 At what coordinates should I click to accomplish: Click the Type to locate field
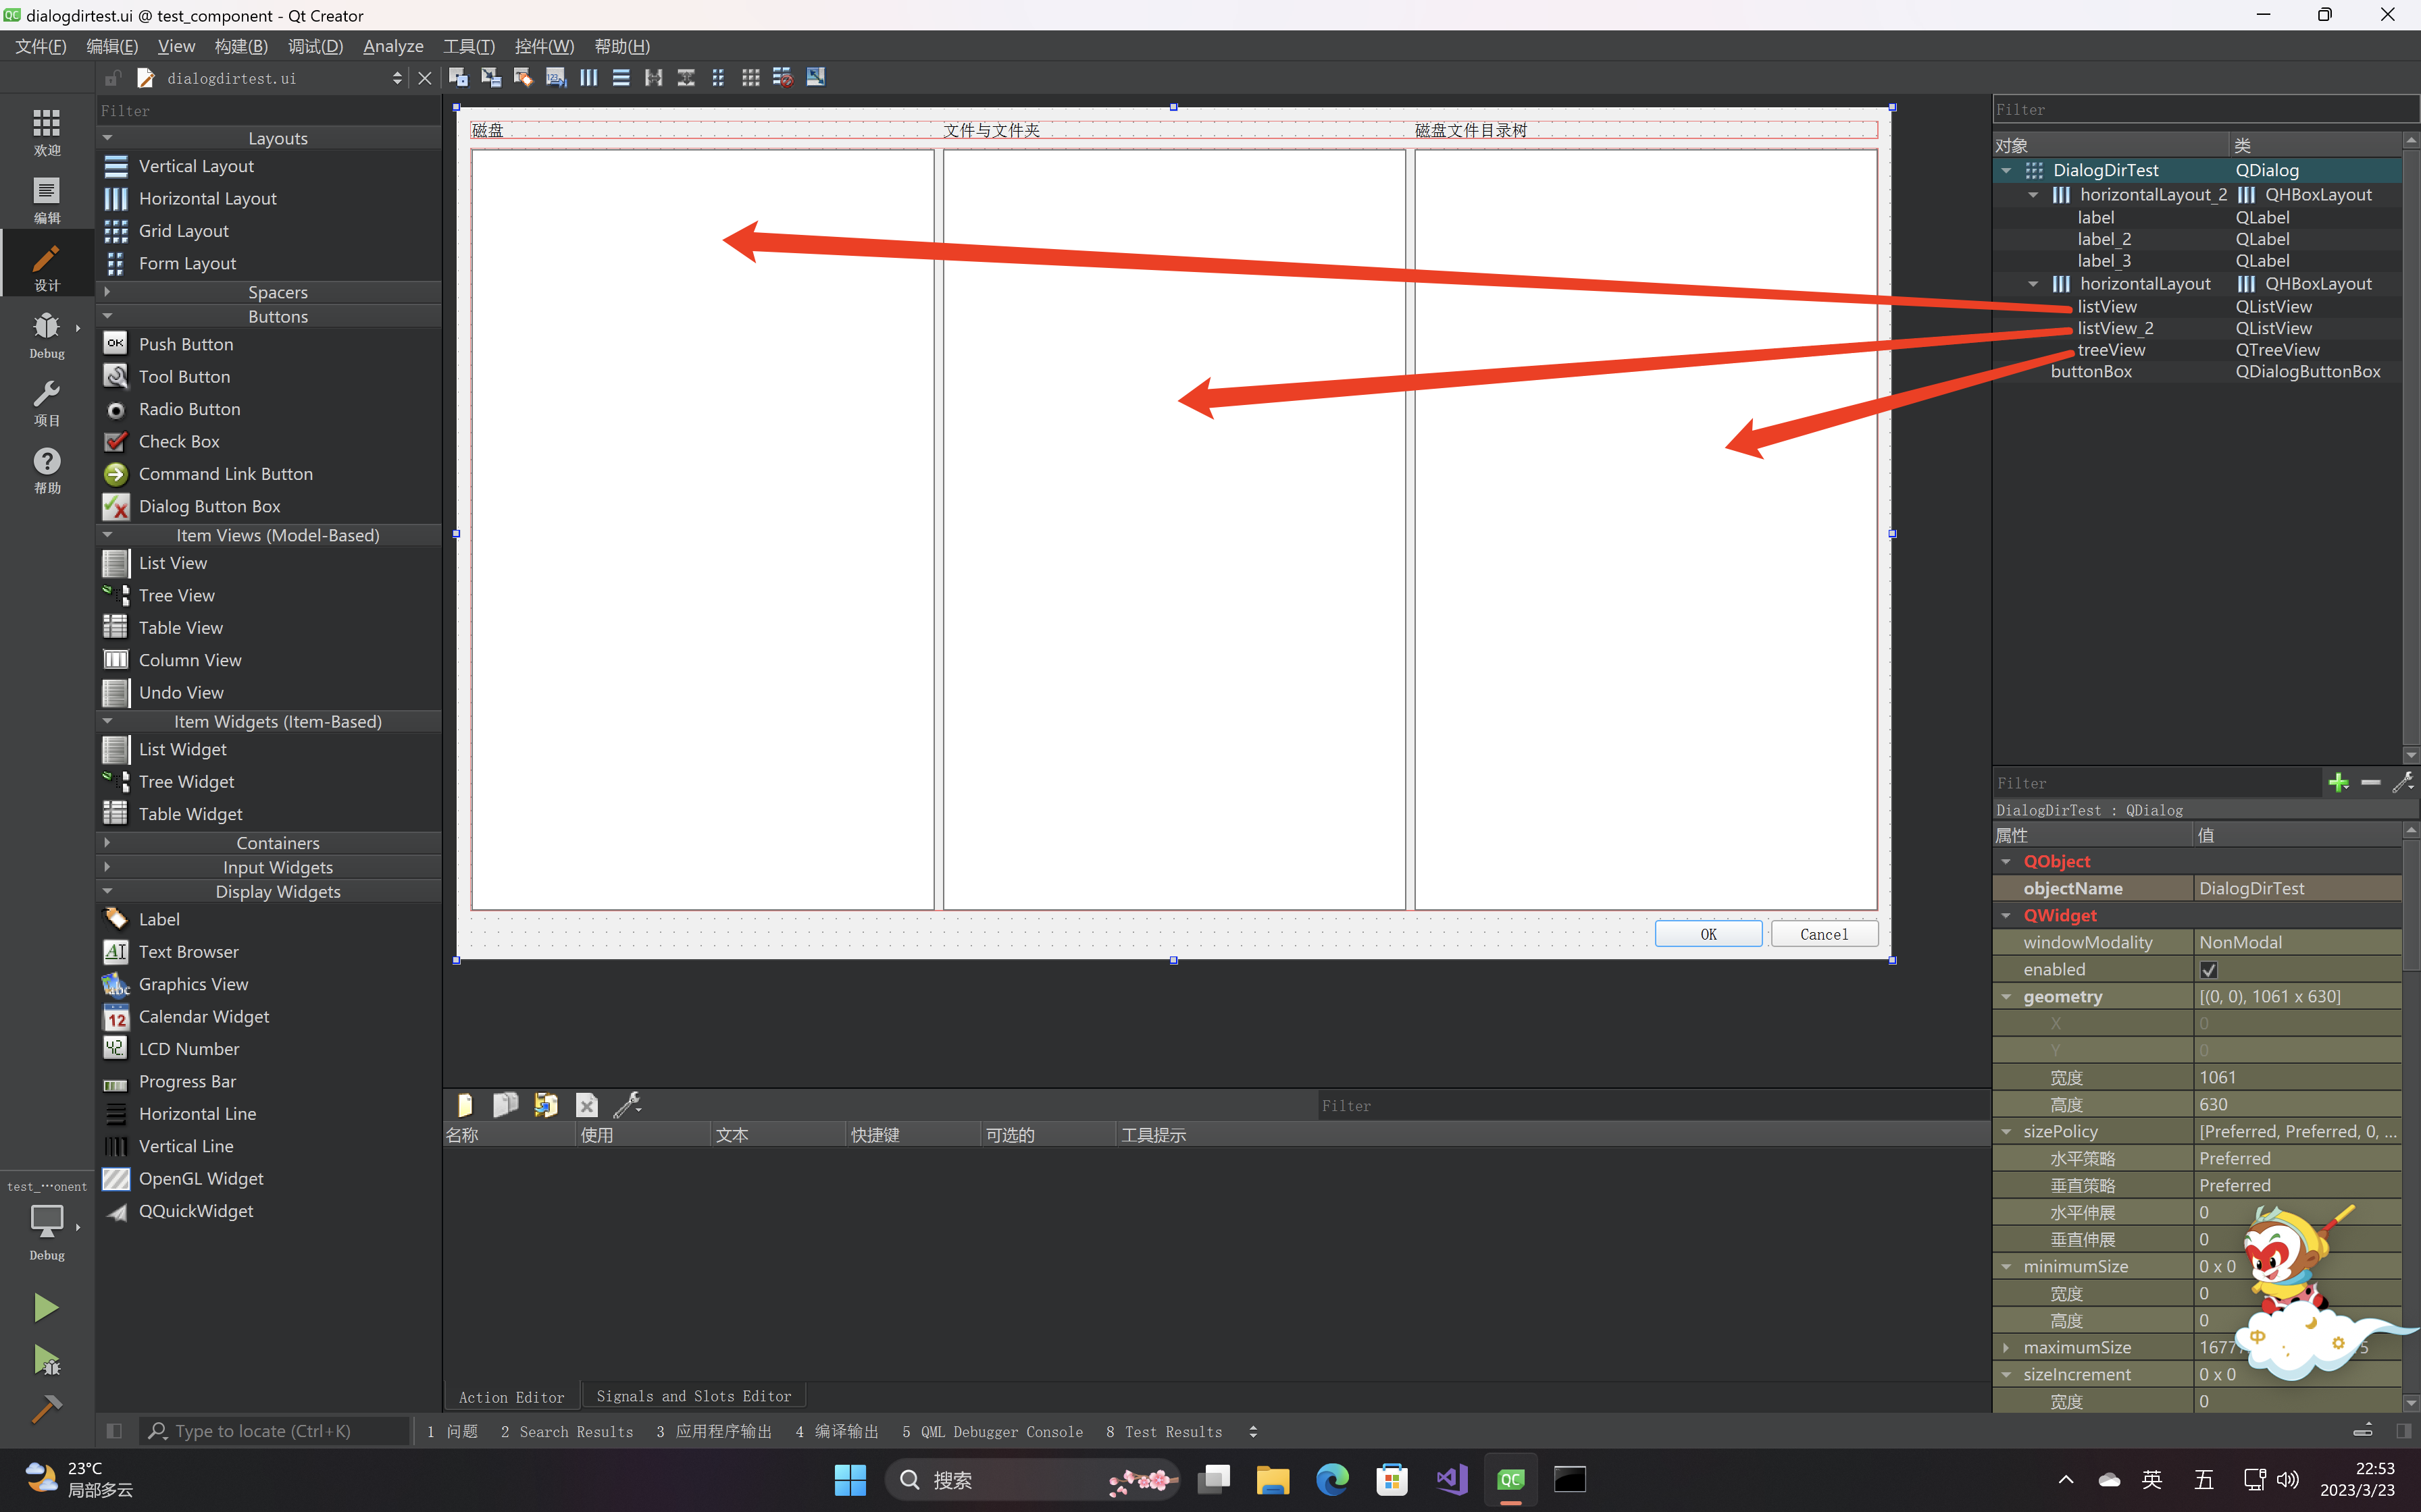click(275, 1431)
